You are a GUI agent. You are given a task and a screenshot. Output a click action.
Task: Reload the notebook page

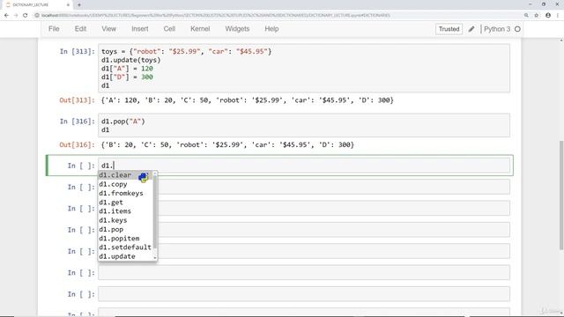point(26,15)
